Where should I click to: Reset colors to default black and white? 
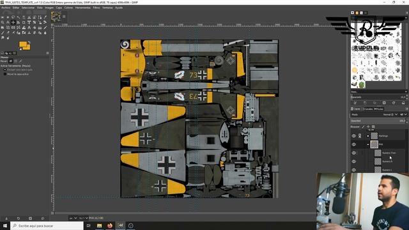pos(20,49)
